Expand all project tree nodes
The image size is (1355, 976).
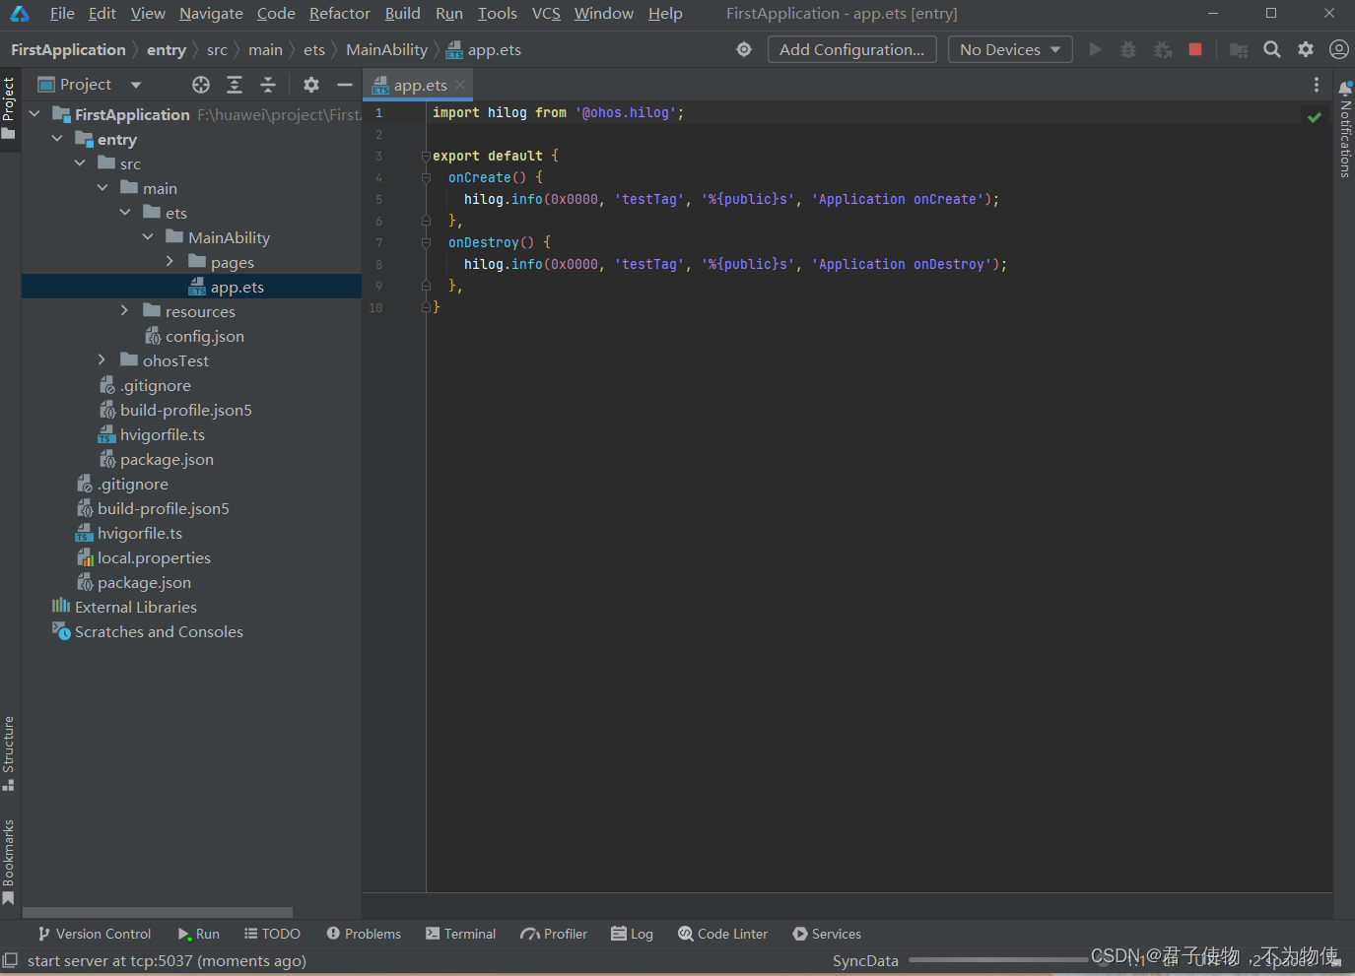coord(235,85)
